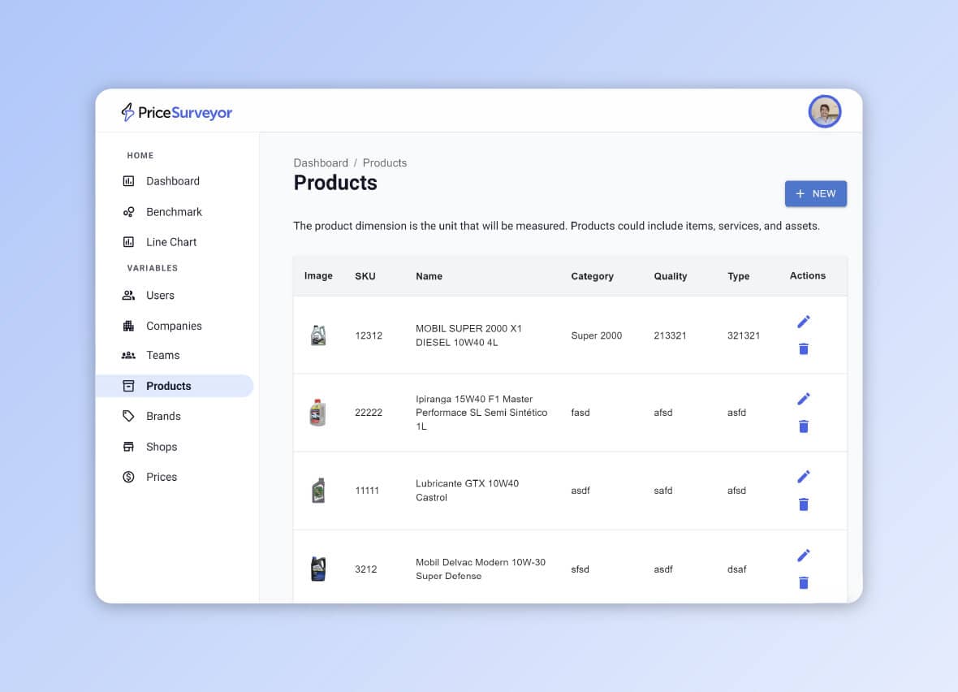The image size is (958, 692).
Task: Edit the MOBIL SUPER 2000 product
Action: click(804, 322)
